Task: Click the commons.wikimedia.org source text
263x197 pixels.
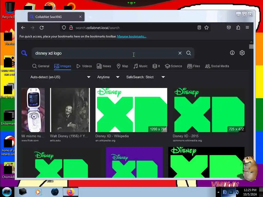Action: 187,141
